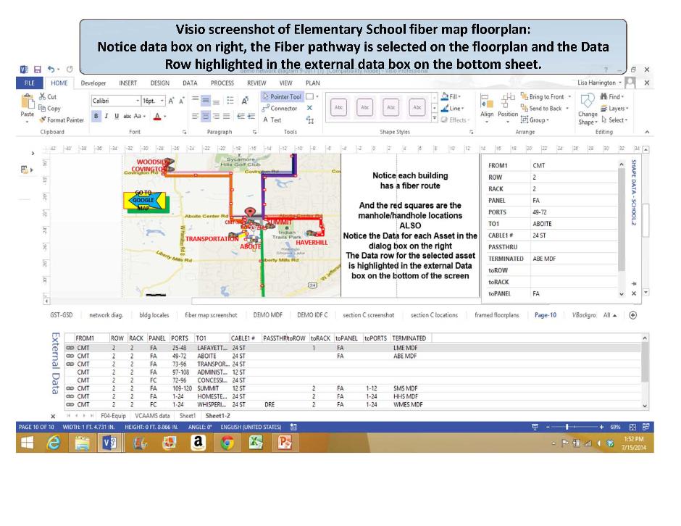Toggle bulleted list formatting
681x526 pixels.
[230, 101]
